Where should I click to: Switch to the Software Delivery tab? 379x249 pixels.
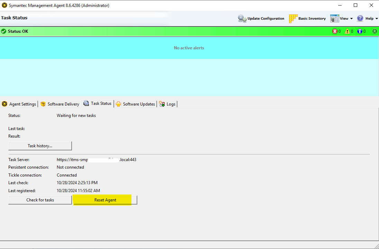[x=60, y=104]
